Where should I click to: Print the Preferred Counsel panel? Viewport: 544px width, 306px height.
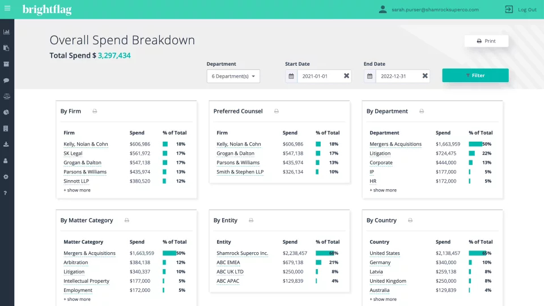277,111
